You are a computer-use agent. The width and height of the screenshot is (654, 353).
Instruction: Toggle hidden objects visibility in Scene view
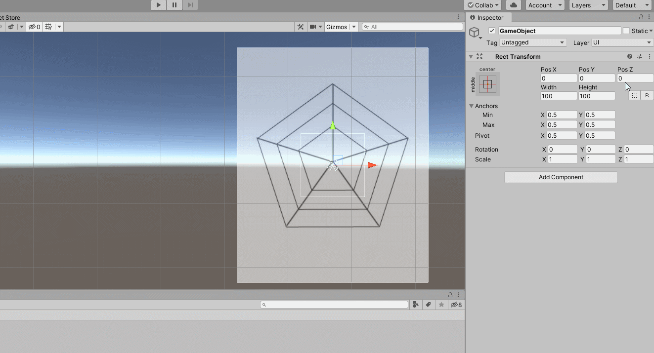point(34,27)
